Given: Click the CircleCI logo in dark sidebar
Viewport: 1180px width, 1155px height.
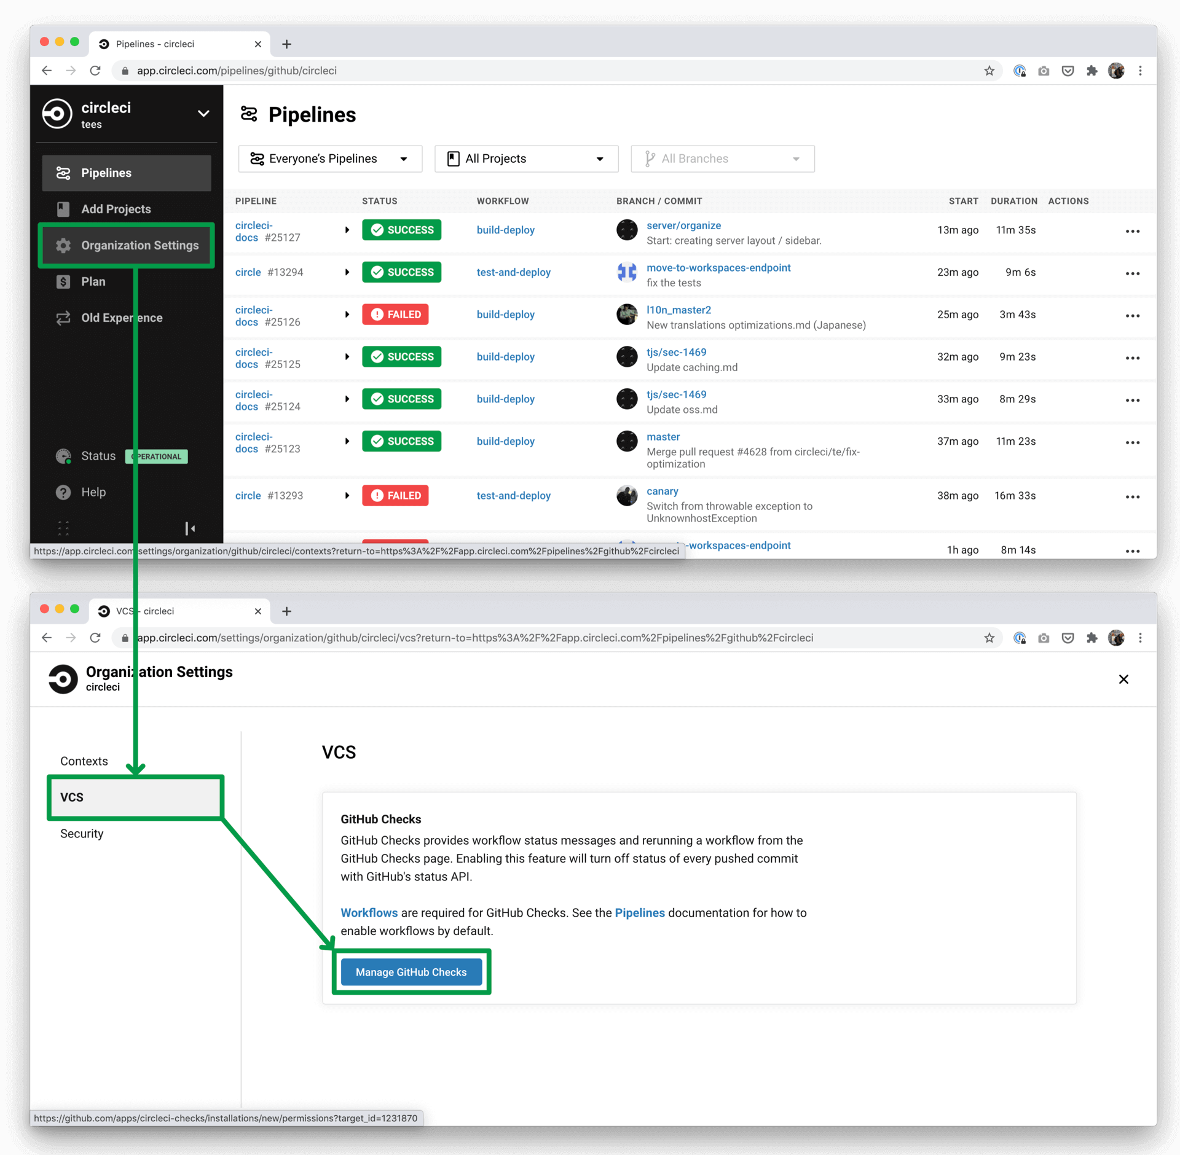Looking at the screenshot, I should click(57, 114).
